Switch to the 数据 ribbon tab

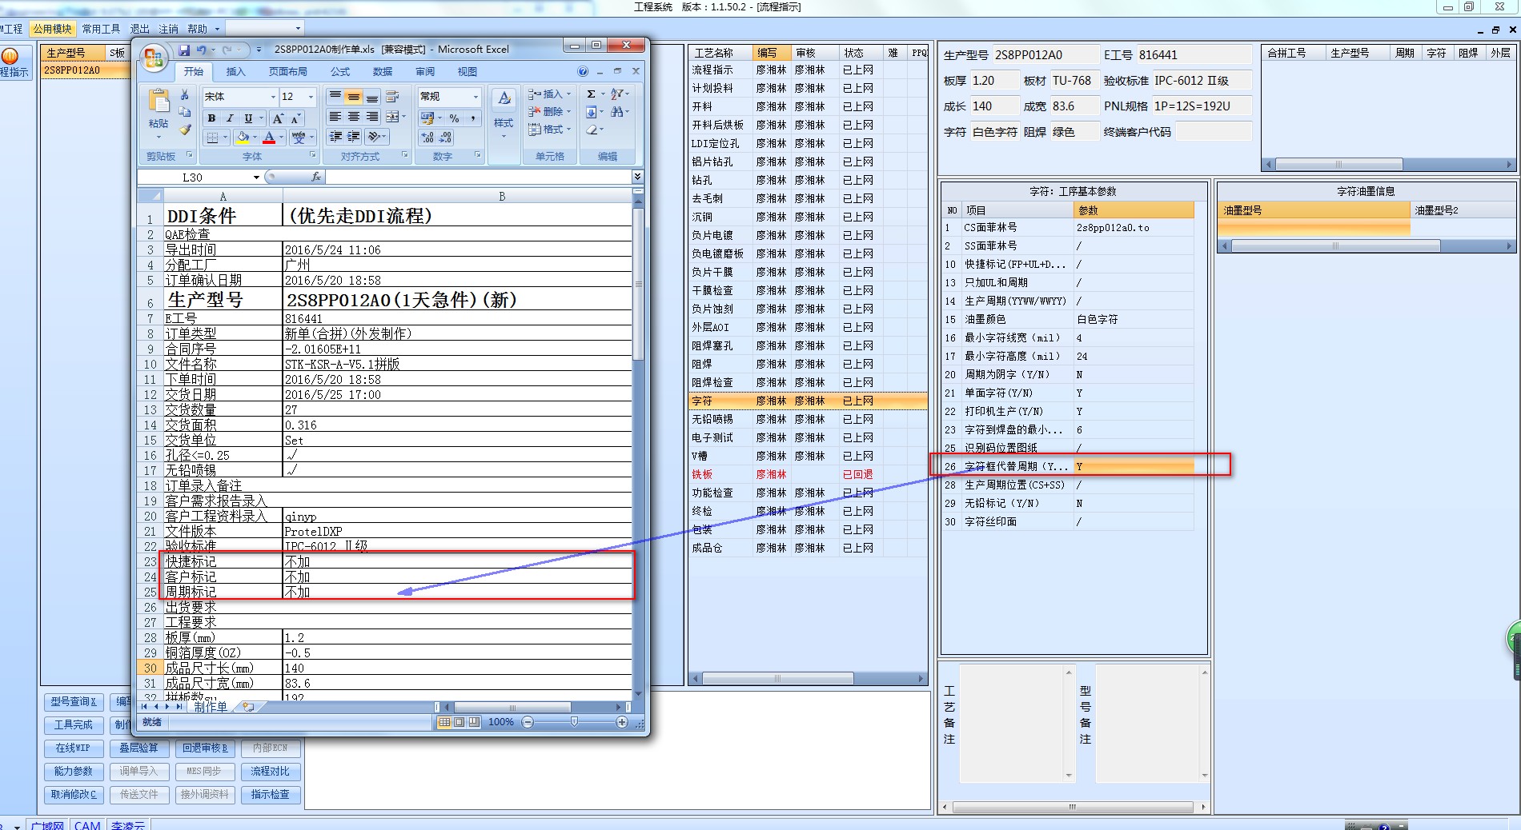(x=383, y=71)
